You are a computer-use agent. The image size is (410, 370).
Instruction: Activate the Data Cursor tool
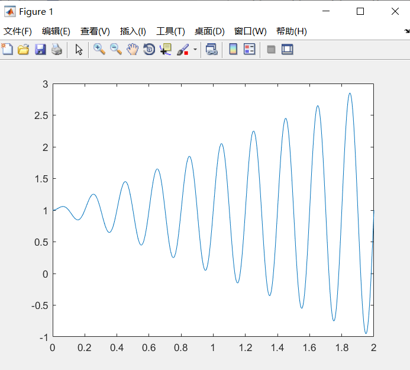tap(166, 49)
